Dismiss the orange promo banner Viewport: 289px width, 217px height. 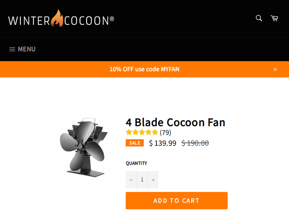pos(275,69)
